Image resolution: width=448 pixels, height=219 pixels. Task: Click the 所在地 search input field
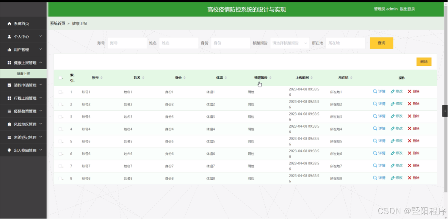pos(345,43)
